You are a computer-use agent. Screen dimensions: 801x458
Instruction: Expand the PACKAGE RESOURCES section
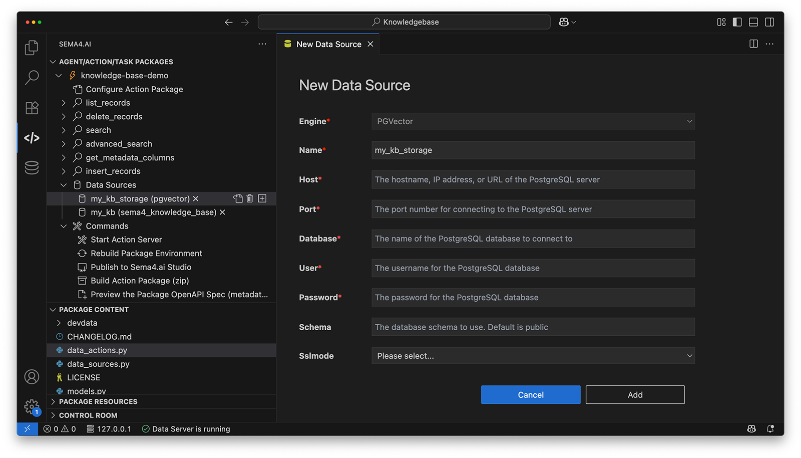pyautogui.click(x=97, y=401)
